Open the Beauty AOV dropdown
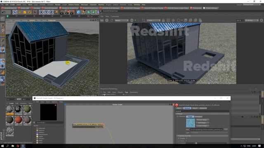The image size is (264, 148). tap(122, 20)
